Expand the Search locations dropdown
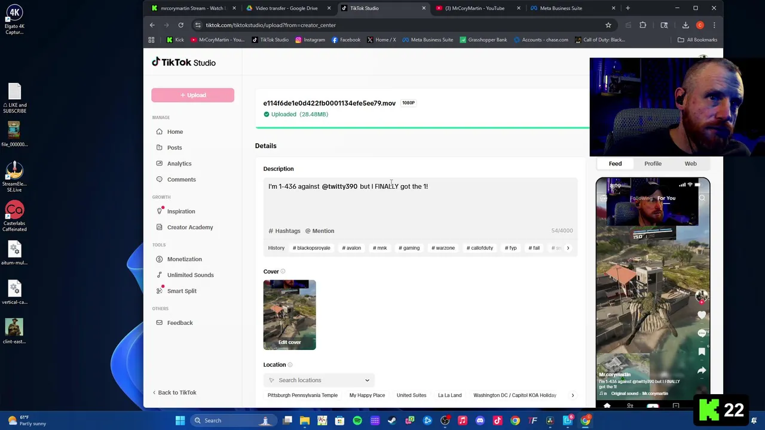Viewport: 765px width, 430px height. coord(319,380)
